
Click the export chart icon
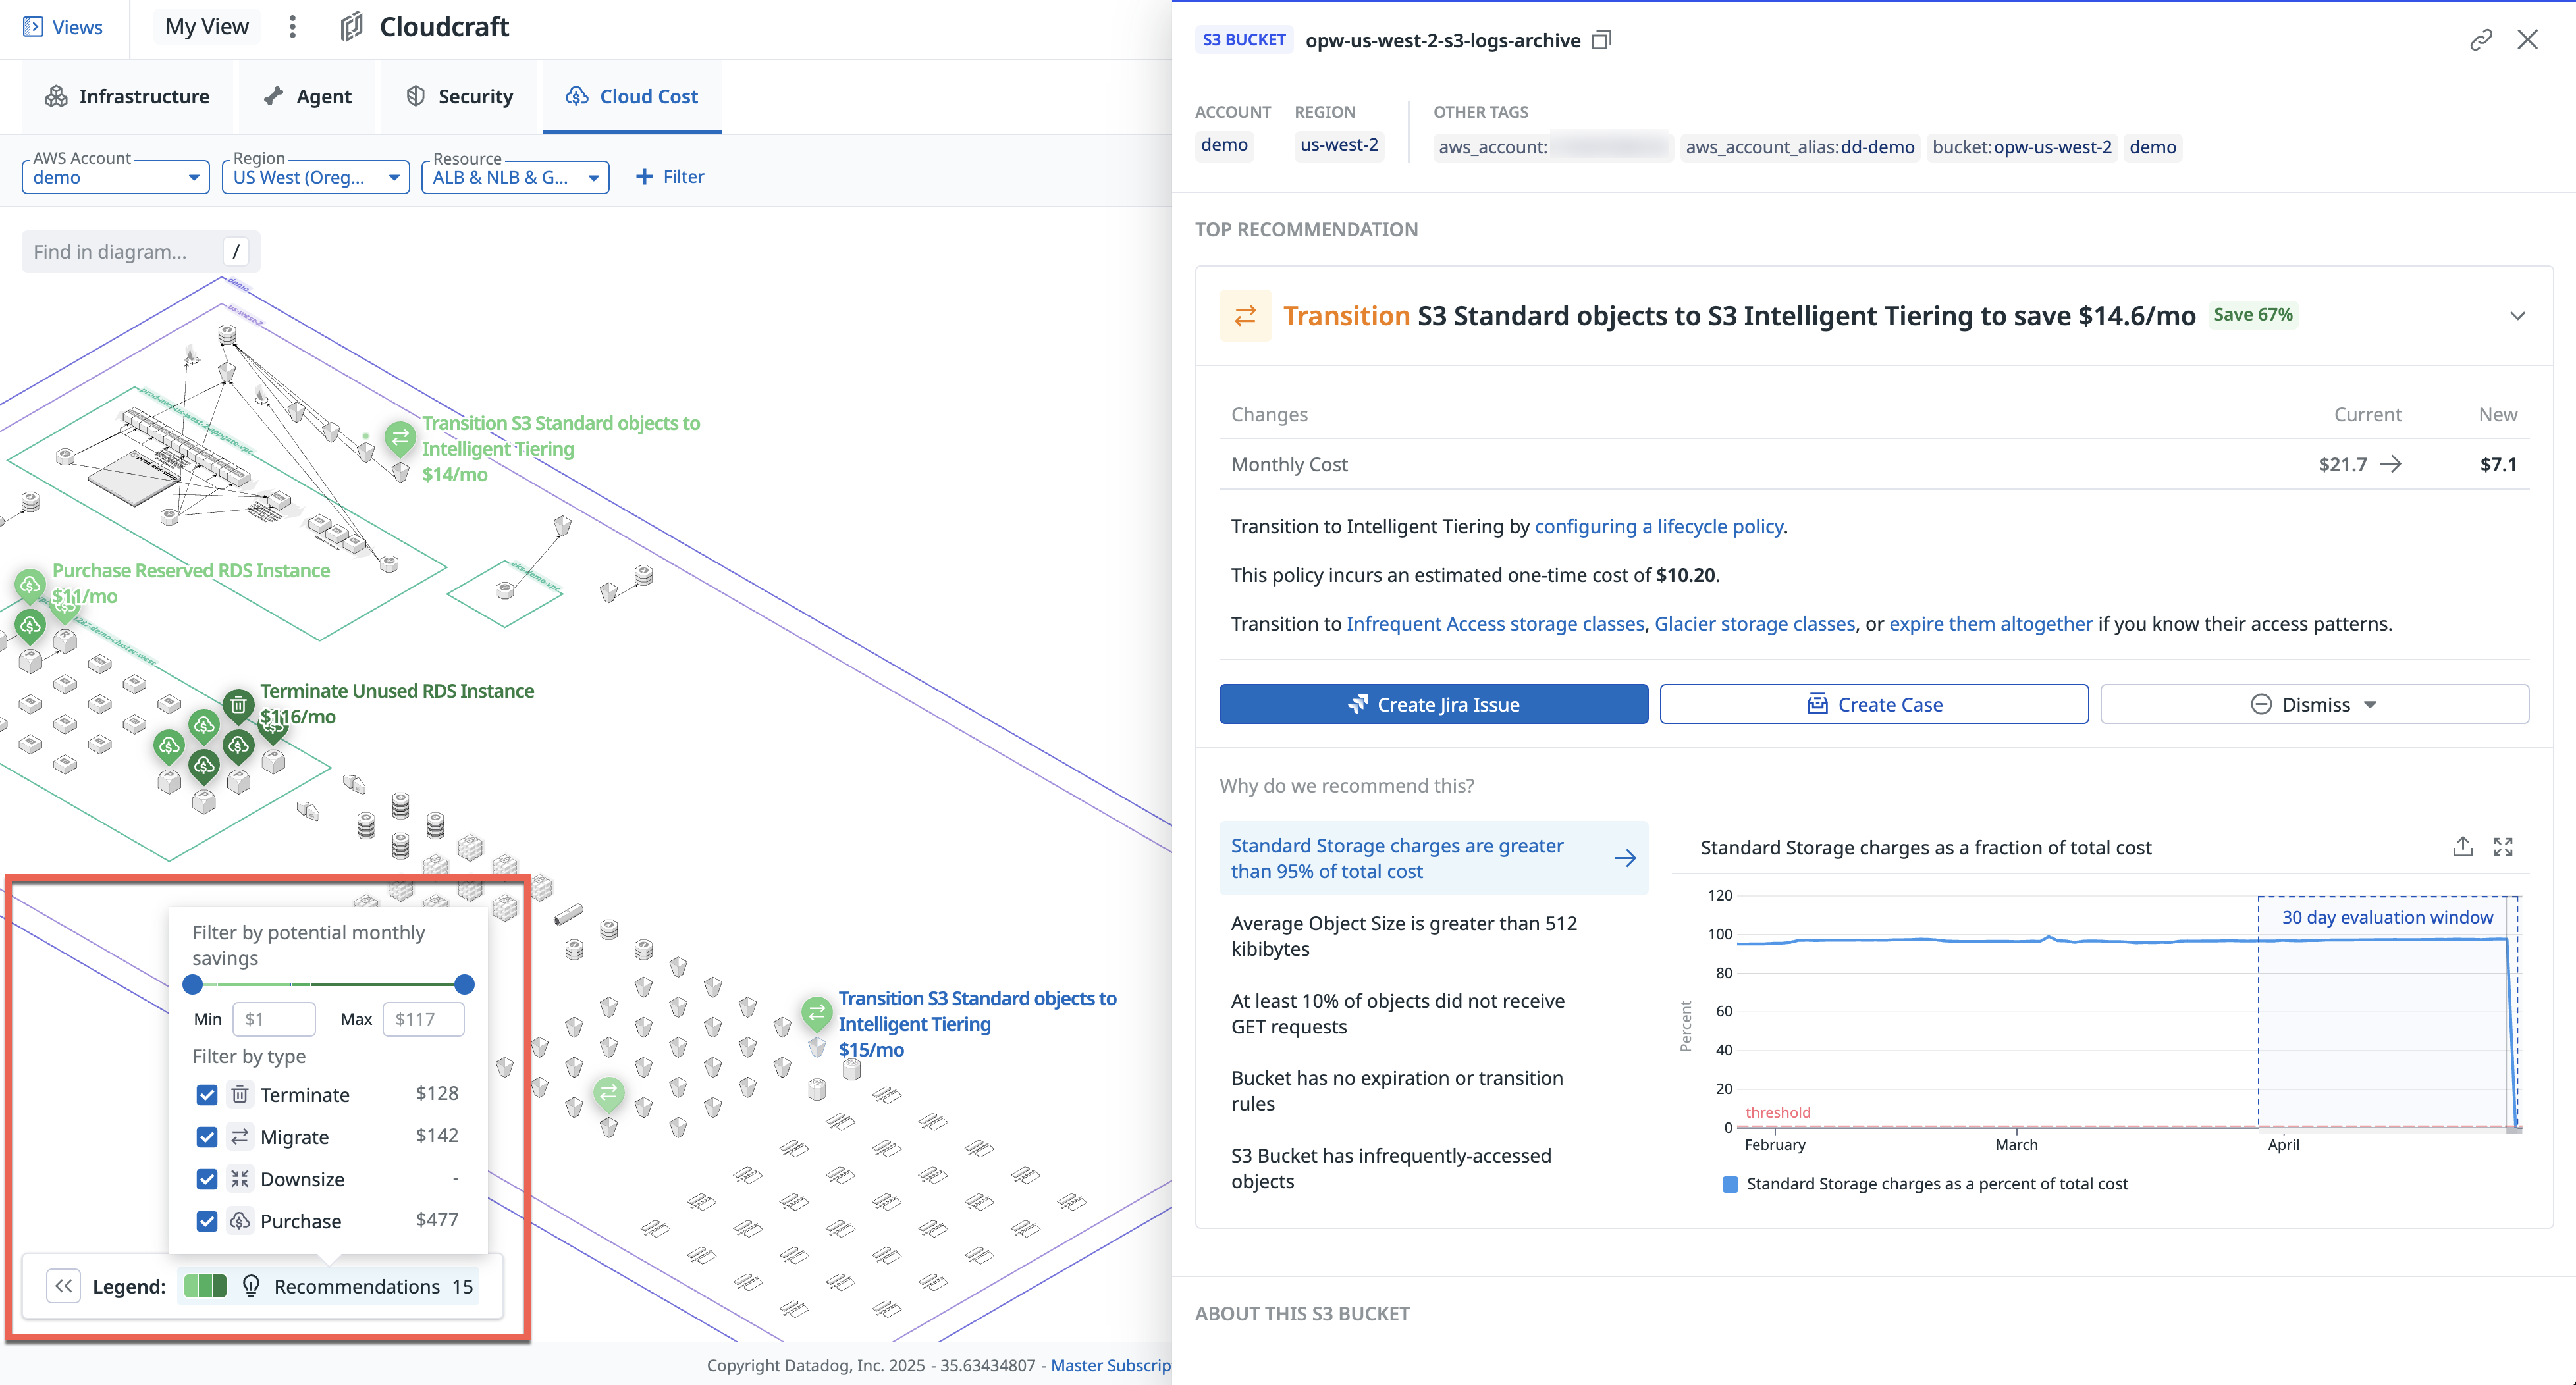point(2462,847)
